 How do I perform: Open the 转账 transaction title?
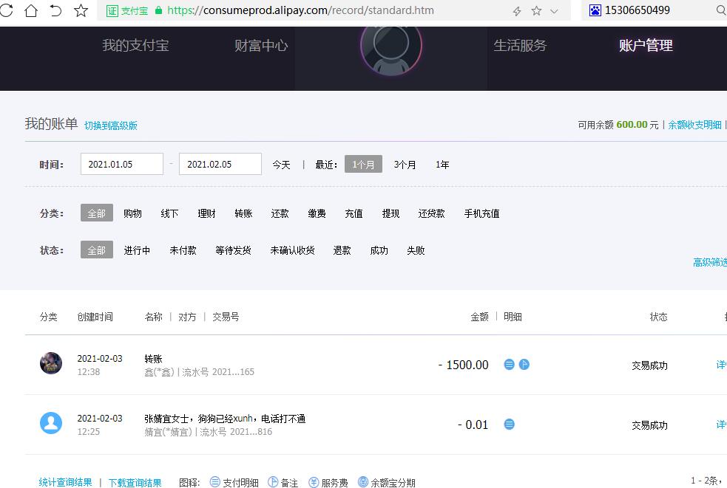click(x=154, y=359)
